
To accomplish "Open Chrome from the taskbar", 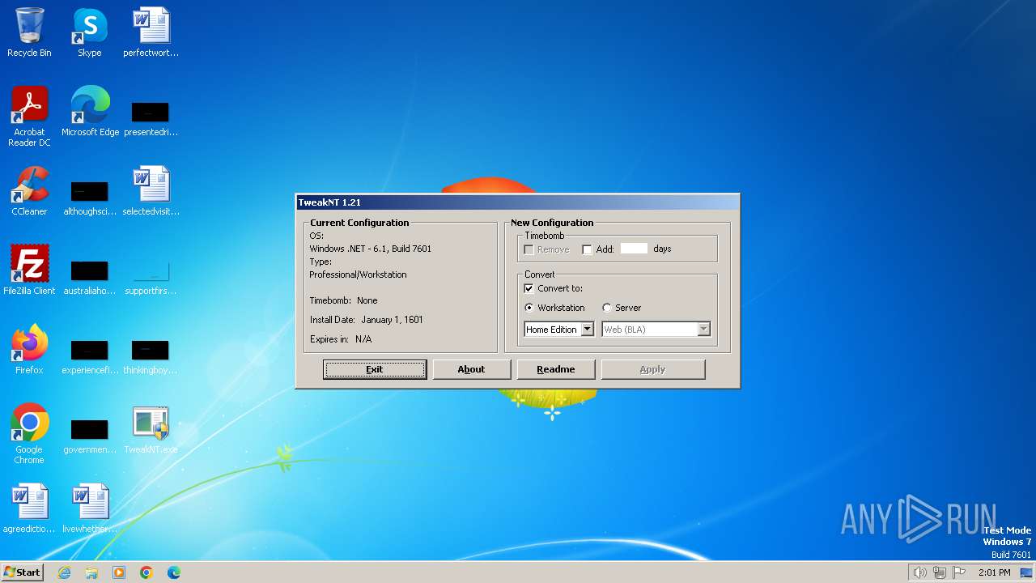I will click(x=146, y=572).
